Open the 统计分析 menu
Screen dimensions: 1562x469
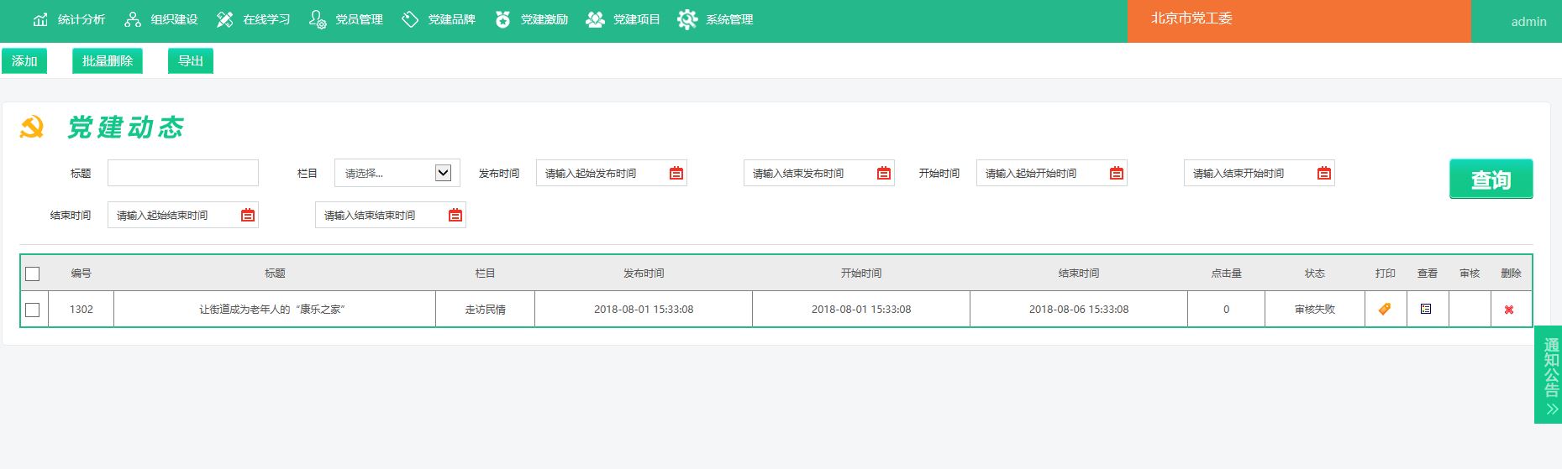[x=70, y=19]
